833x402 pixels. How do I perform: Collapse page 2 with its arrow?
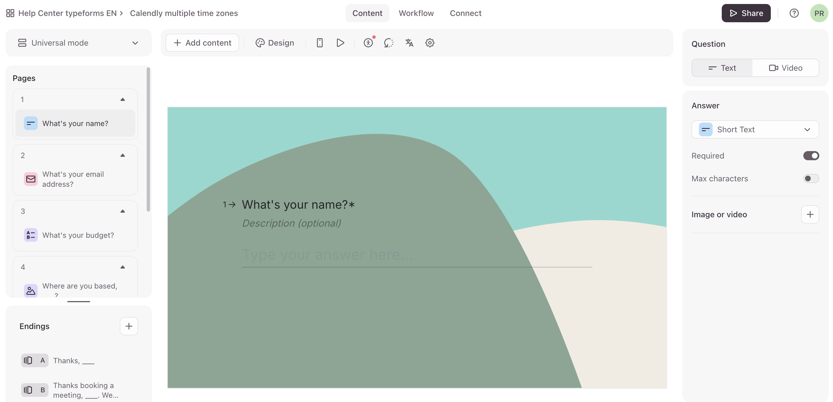(123, 155)
